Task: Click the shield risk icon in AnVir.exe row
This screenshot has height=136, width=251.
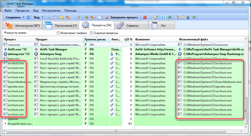Action: (85, 49)
